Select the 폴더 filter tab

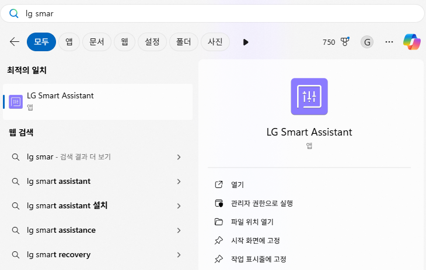click(x=184, y=42)
